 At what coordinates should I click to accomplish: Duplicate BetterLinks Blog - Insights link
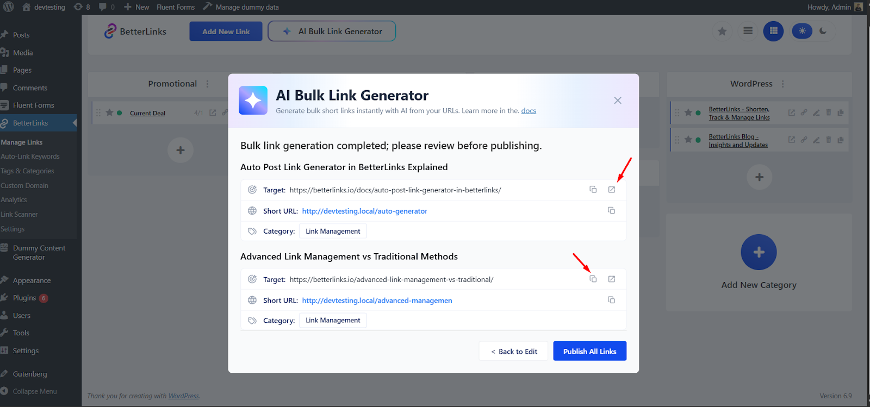coord(841,140)
